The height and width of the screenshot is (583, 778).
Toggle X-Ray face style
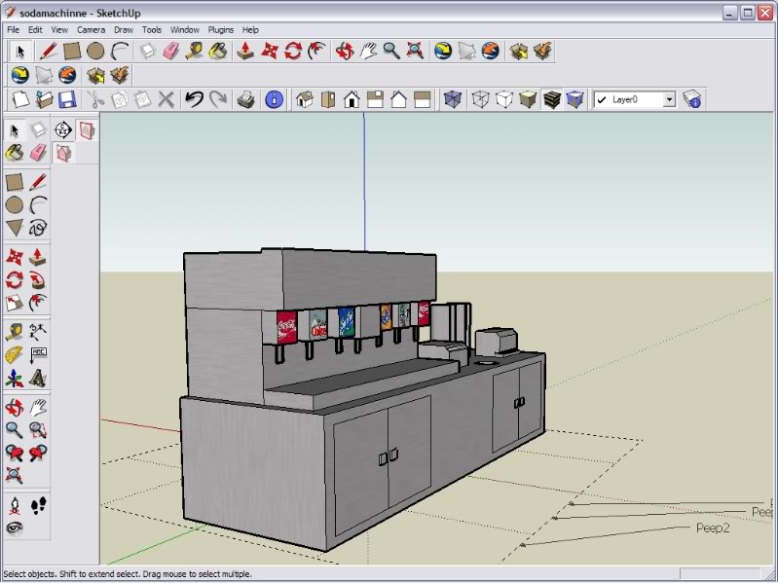click(452, 99)
